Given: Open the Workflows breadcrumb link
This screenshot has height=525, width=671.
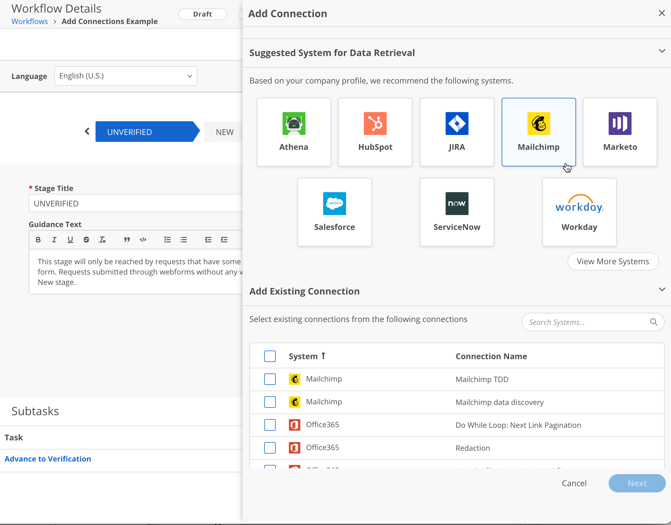Looking at the screenshot, I should point(29,21).
